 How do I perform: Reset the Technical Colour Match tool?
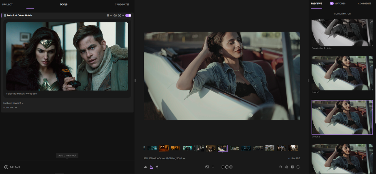[x=115, y=15]
